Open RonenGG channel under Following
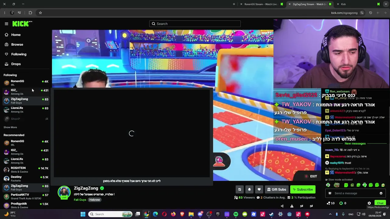The image size is (390, 219). pos(26,83)
